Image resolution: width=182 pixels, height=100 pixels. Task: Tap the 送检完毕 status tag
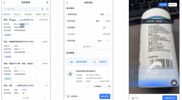coord(8,79)
